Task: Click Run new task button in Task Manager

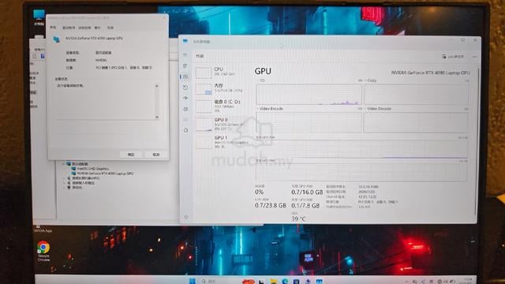Action: tap(453, 56)
